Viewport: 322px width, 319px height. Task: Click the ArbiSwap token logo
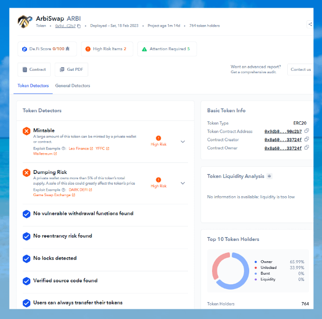click(25, 22)
